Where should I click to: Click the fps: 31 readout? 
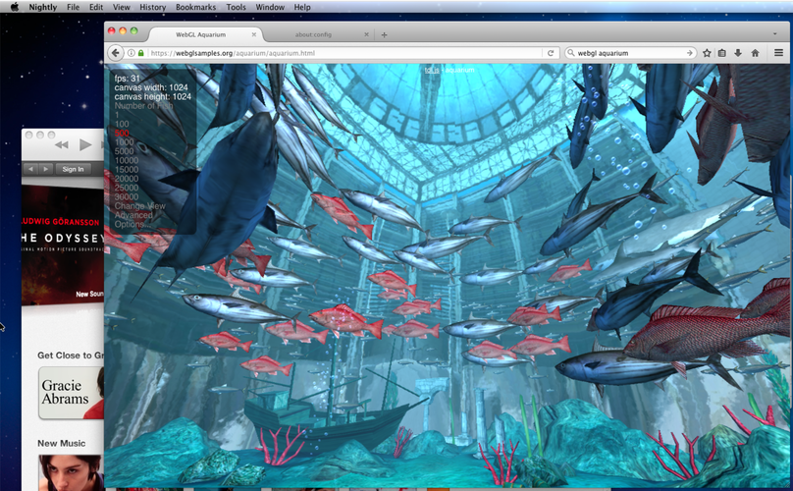tap(127, 79)
